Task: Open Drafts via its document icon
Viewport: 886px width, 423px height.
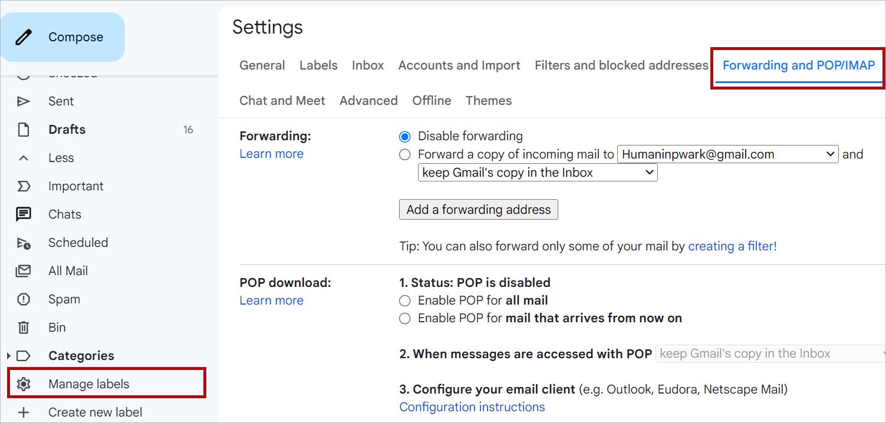Action: 24,130
